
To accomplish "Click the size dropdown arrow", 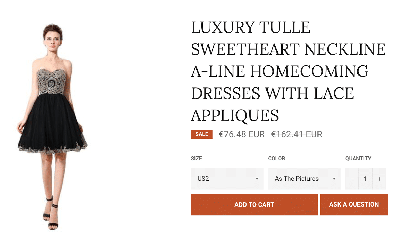I will (257, 179).
